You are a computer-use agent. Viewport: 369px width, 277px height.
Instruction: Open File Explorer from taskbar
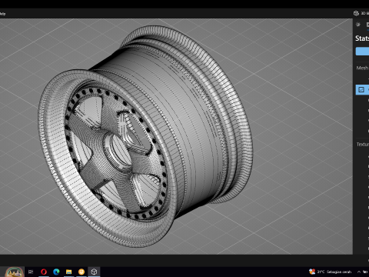pos(68,272)
